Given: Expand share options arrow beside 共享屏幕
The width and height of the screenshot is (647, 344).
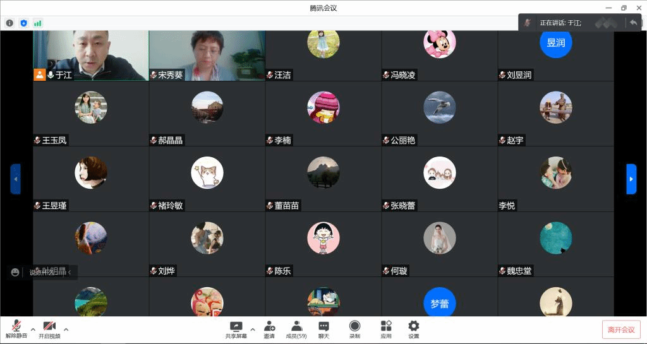Looking at the screenshot, I should coord(253,329).
